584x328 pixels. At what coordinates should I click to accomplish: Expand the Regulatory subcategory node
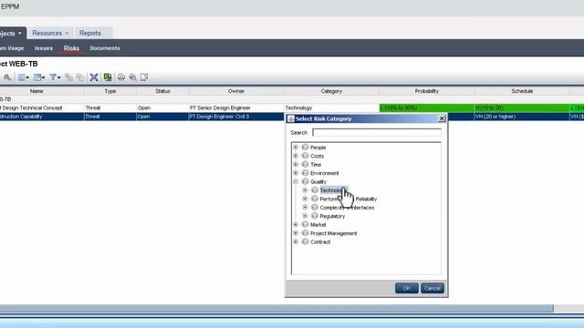tap(305, 216)
